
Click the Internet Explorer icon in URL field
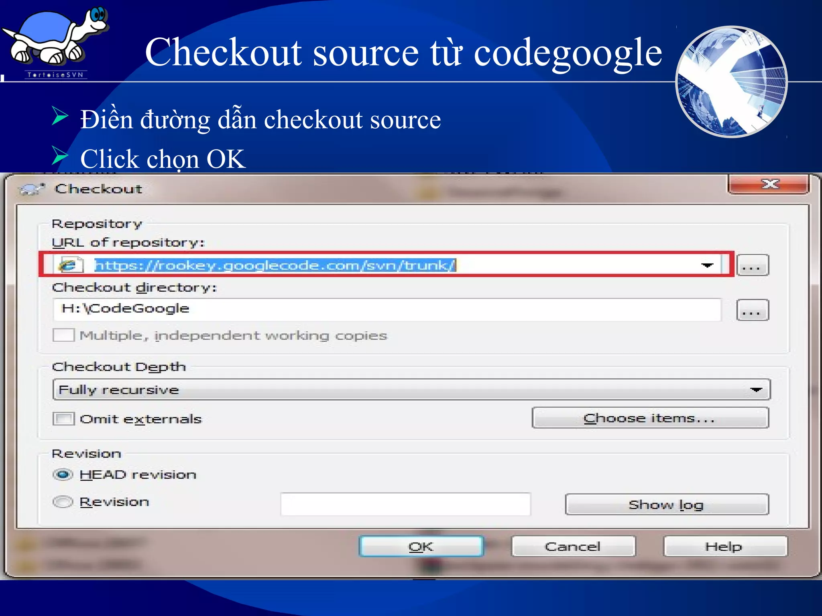coord(70,265)
